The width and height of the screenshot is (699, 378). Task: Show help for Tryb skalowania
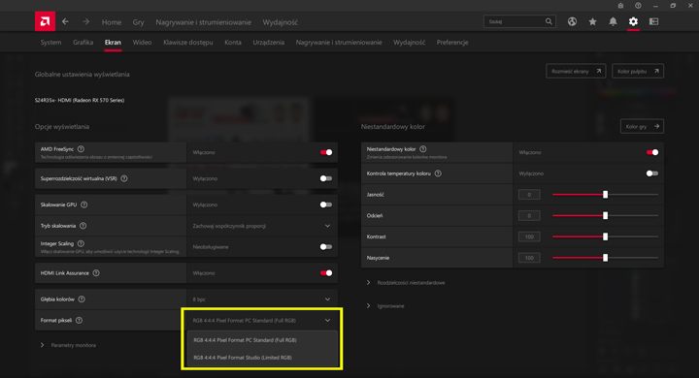[x=83, y=226]
